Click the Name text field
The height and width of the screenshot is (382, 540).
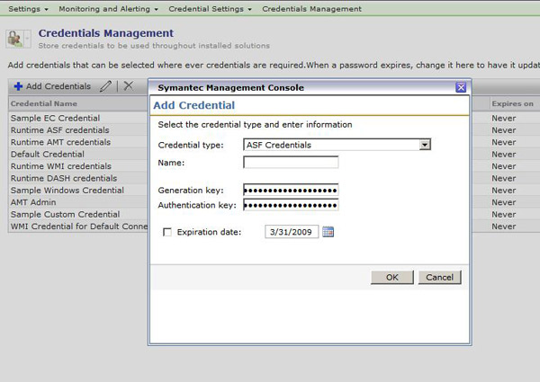tap(291, 163)
